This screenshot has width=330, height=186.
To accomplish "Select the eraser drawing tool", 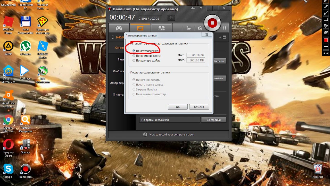I will 326,32.
